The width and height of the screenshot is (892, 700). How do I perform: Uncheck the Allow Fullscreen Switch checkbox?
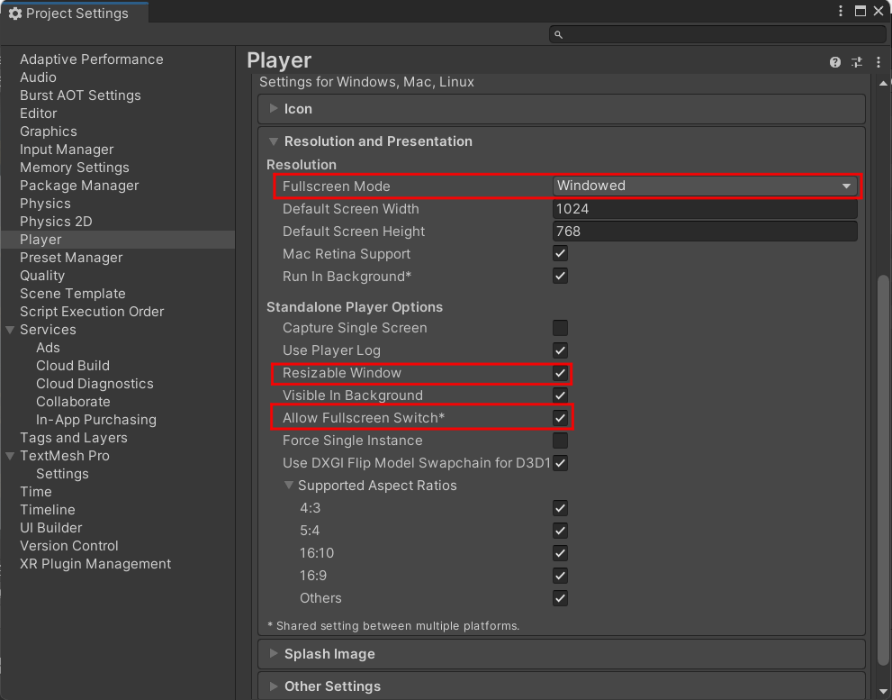click(x=561, y=417)
